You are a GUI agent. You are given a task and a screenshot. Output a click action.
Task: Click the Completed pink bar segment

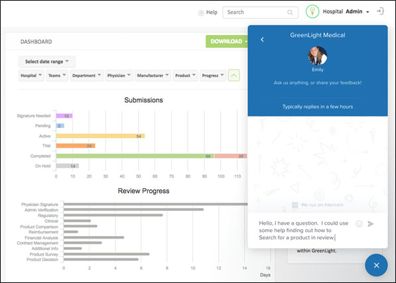231,156
